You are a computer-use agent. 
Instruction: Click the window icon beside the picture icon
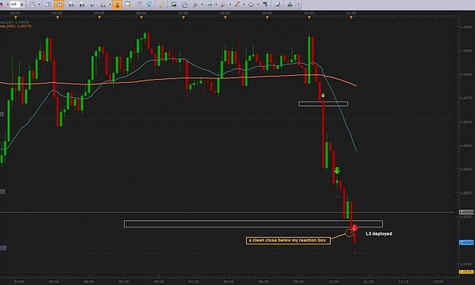click(185, 5)
